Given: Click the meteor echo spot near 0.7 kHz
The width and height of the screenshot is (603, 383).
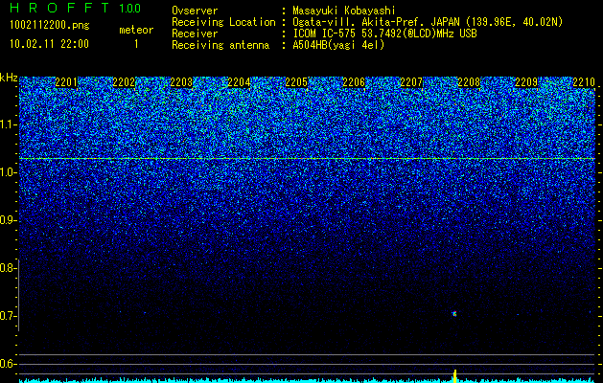Looking at the screenshot, I should pyautogui.click(x=454, y=314).
